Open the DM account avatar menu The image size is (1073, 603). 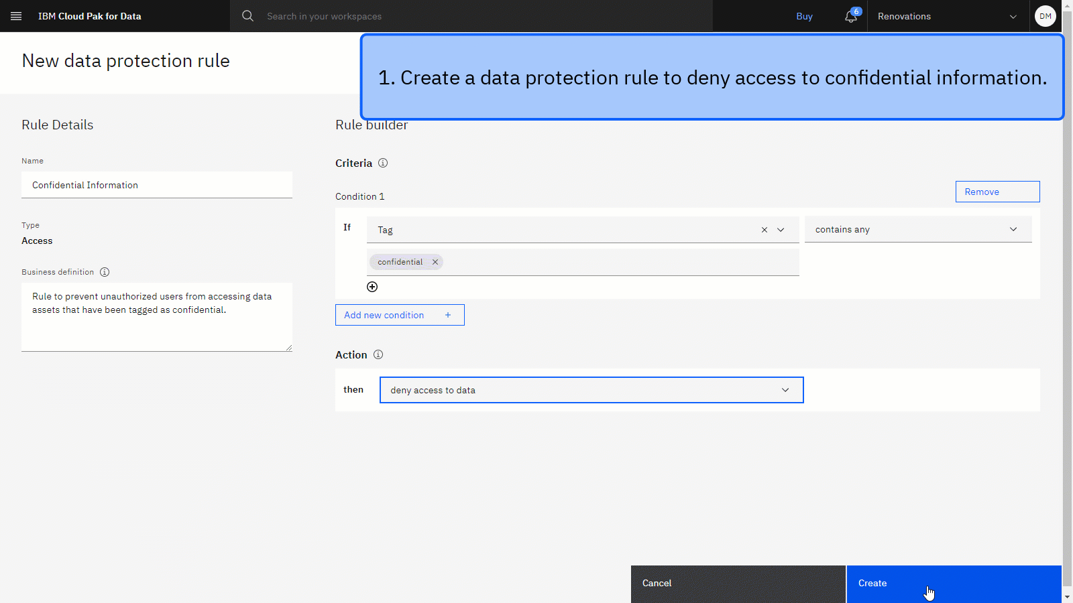click(x=1045, y=15)
